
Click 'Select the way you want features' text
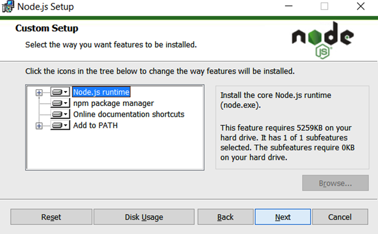coord(111,45)
